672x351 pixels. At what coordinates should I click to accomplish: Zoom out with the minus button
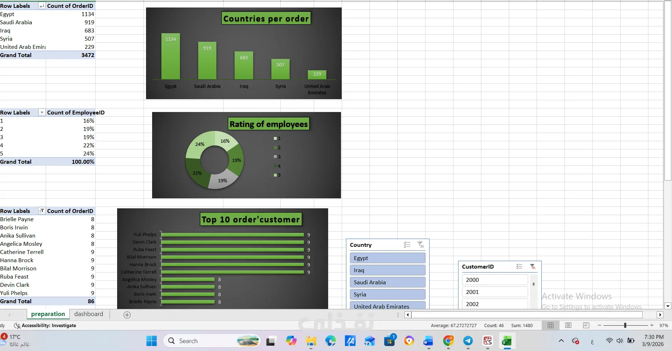(599, 325)
